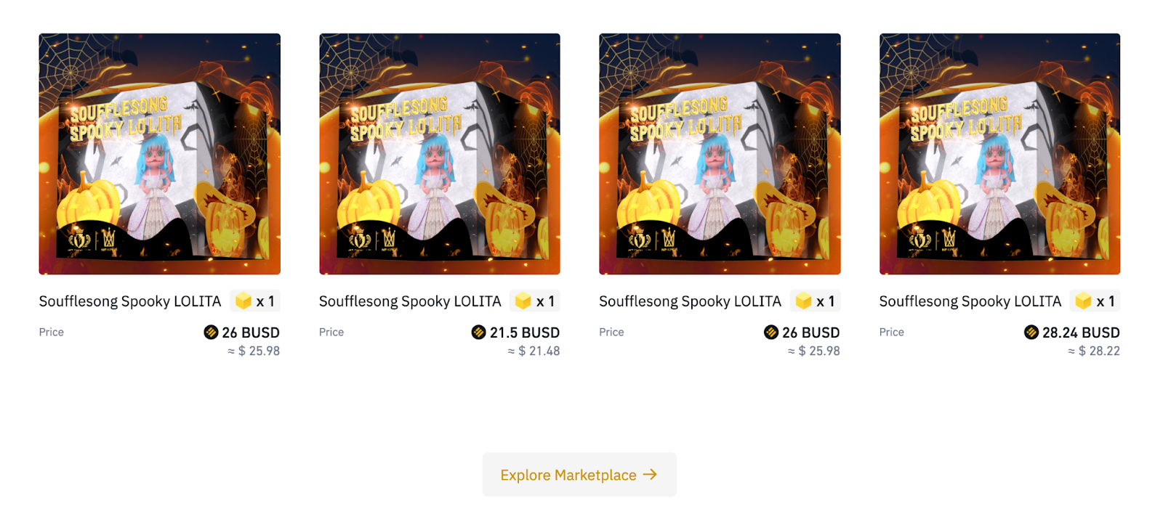The image size is (1163, 530).
Task: Click the yellow box icon on third listing
Action: 803,301
